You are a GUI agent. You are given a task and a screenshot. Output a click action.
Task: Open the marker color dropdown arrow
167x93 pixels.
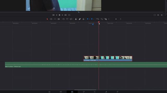tap(94, 19)
